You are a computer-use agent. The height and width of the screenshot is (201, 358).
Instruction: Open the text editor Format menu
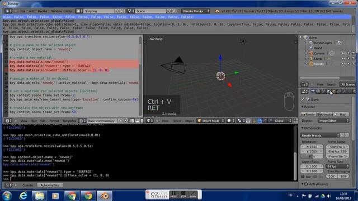54,121
